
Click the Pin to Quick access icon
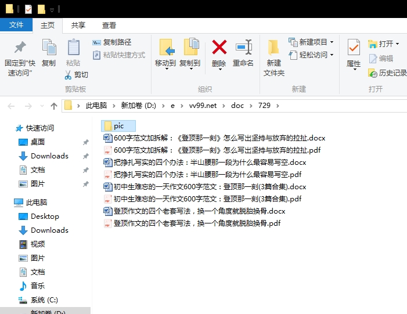tap(20, 47)
